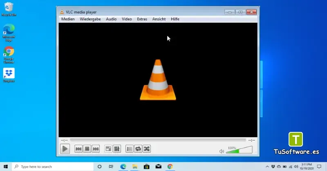Viewport: 327px width, 171px height.
Task: Minimize the VLC media player window
Action: (x=230, y=12)
